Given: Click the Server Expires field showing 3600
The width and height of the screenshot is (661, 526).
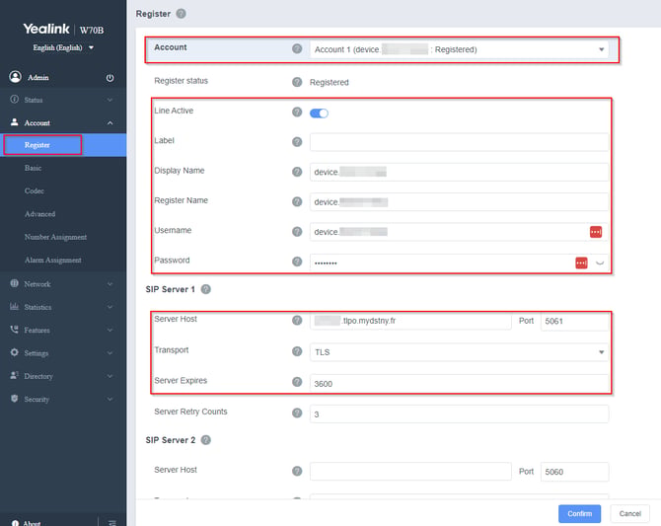Looking at the screenshot, I should (x=459, y=384).
